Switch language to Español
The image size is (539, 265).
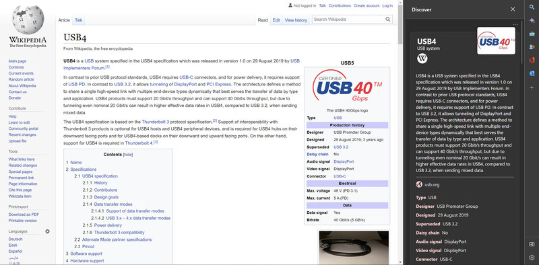[x=15, y=252]
